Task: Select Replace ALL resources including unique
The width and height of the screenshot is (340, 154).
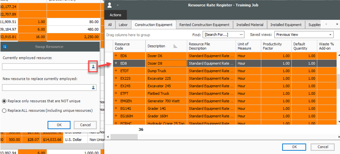Action: (4, 111)
